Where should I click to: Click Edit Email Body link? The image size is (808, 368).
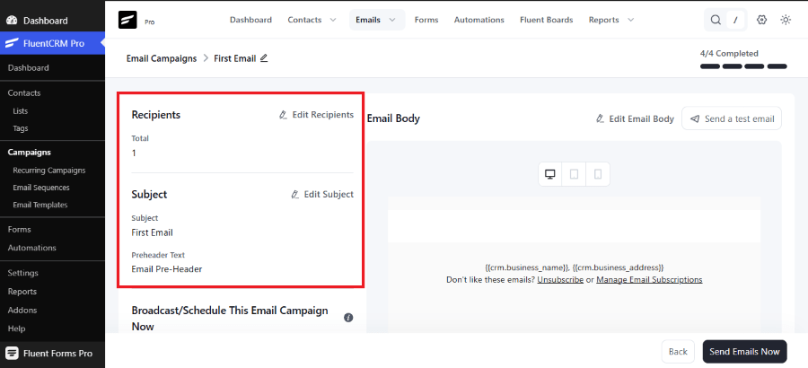point(635,118)
